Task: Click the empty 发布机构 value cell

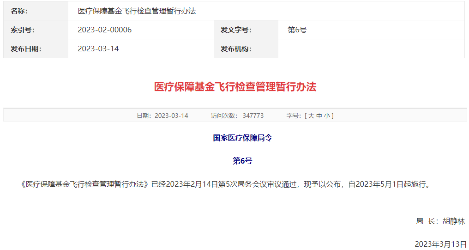Action: (x=371, y=49)
